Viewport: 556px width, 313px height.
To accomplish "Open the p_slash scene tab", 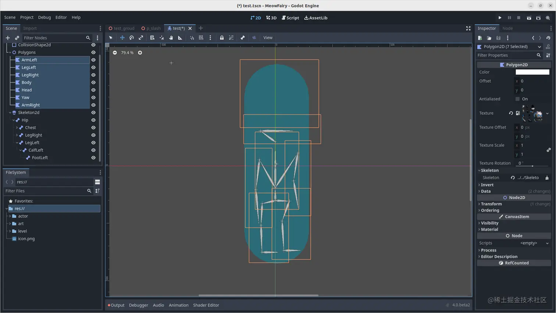I will tap(153, 28).
